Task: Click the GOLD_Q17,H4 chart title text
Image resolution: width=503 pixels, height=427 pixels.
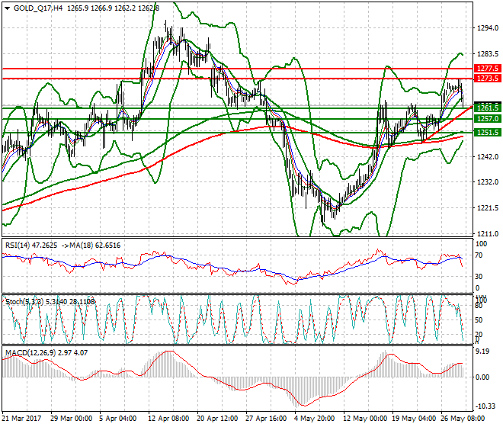Action: [38, 8]
